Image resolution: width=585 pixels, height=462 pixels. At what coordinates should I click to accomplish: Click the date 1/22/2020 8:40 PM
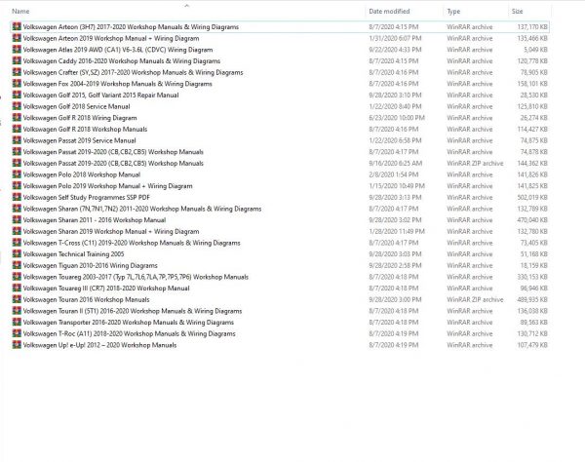tap(395, 106)
